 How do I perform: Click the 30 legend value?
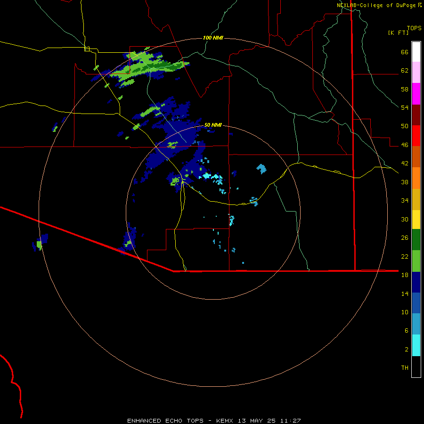[405, 219]
